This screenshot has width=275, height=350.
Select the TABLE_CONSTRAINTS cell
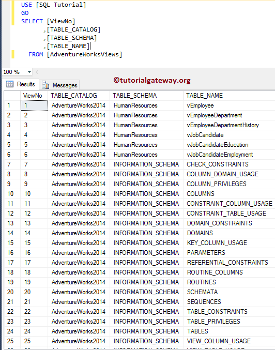pos(229,312)
